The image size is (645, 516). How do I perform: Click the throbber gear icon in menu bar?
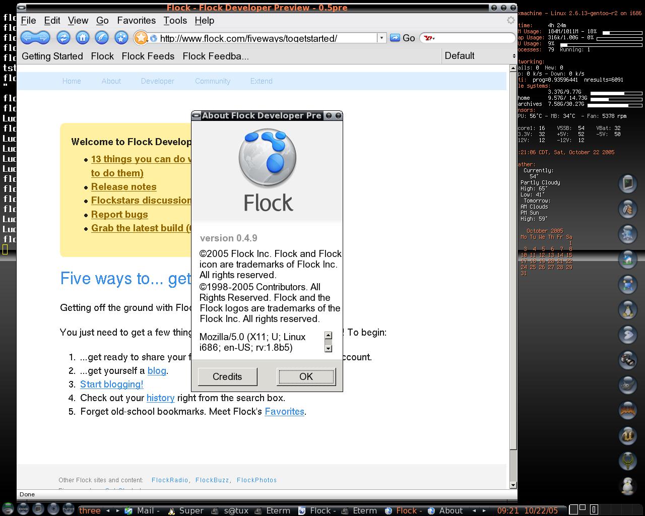pos(510,20)
